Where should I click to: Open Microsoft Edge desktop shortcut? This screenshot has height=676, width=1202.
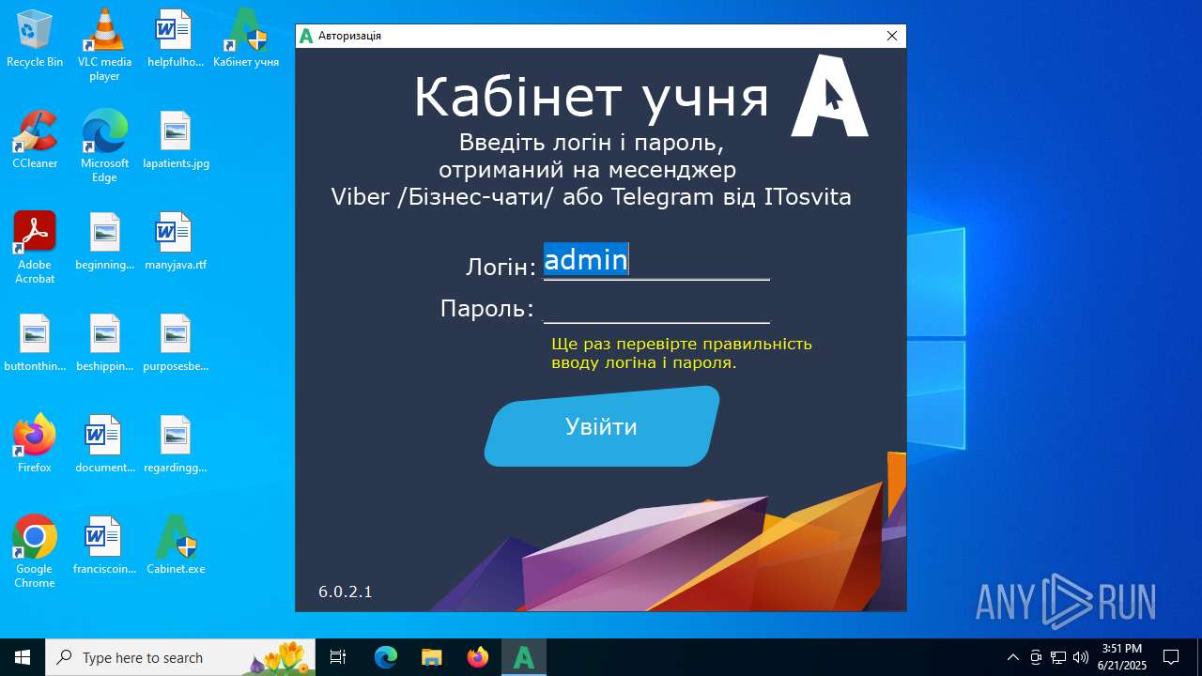(x=104, y=146)
